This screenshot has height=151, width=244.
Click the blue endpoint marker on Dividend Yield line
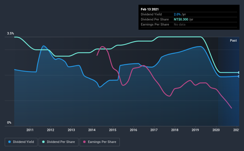click(x=239, y=76)
